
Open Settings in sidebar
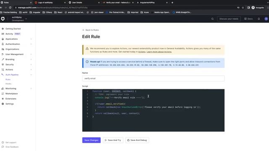point(9,104)
